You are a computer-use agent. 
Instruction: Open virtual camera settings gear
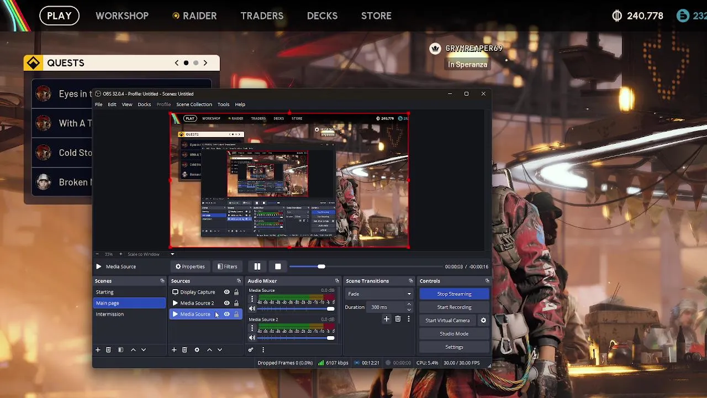(483, 321)
